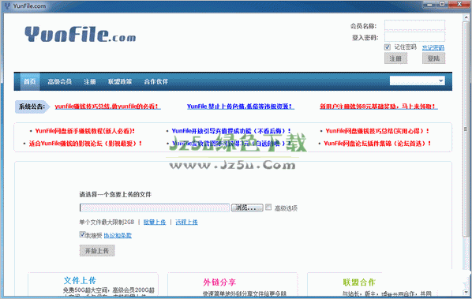Click the 登陆 login button
Image resolution: width=472 pixels, height=299 pixels.
[x=433, y=58]
